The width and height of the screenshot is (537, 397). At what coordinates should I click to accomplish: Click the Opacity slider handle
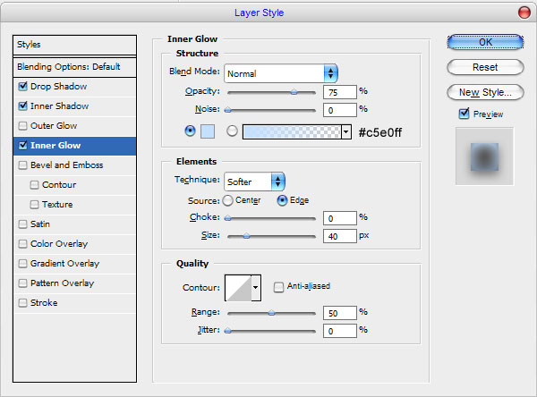click(294, 92)
